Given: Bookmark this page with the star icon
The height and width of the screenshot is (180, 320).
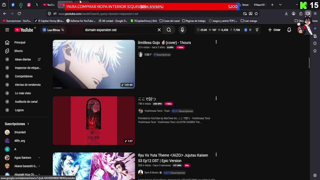Looking at the screenshot, I should (x=256, y=13).
